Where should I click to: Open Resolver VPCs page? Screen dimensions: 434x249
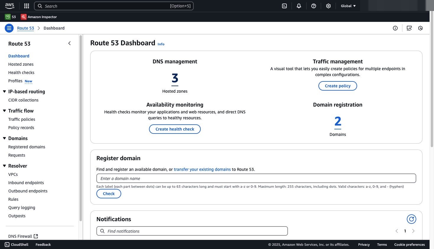[x=13, y=174]
